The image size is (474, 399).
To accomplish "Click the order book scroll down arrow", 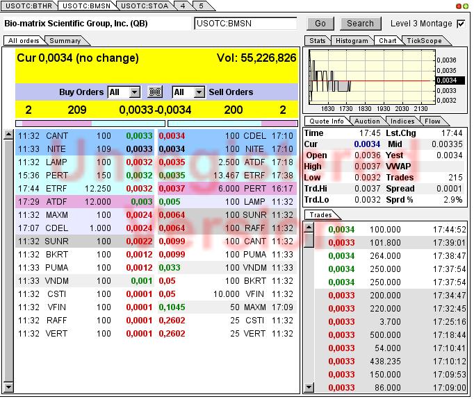I will [x=9, y=387].
